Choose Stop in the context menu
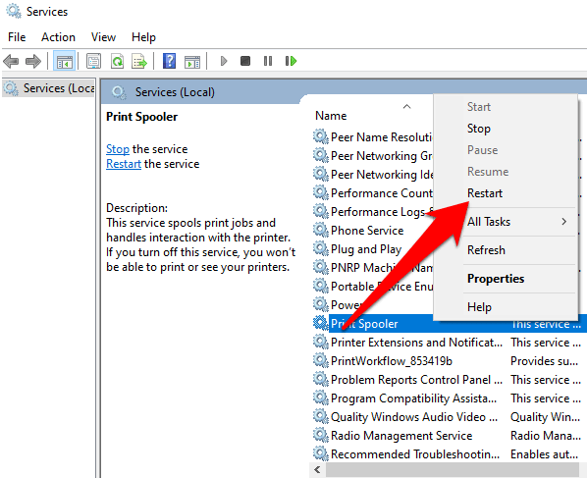587x478 pixels. tap(506, 129)
